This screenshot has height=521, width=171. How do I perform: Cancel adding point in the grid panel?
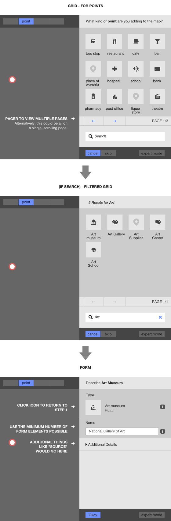point(93,153)
